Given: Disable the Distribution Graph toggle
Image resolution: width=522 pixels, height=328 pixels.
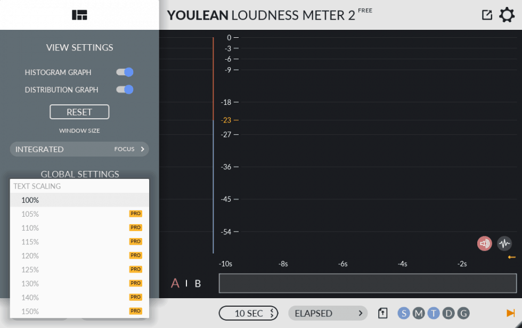Looking at the screenshot, I should 124,89.
